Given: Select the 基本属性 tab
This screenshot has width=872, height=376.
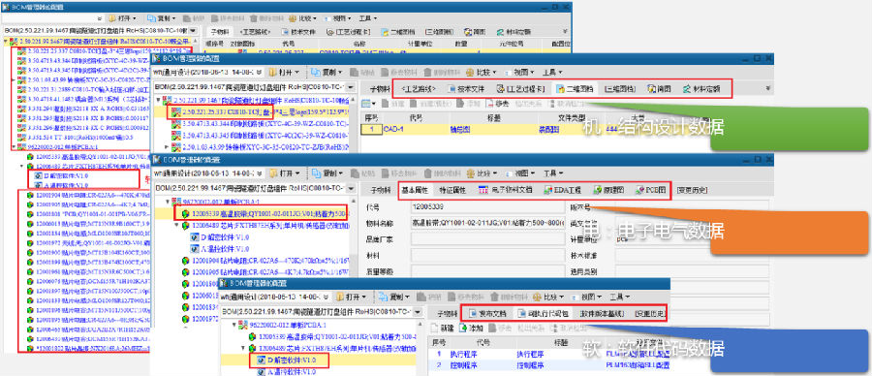Looking at the screenshot, I should coord(414,190).
